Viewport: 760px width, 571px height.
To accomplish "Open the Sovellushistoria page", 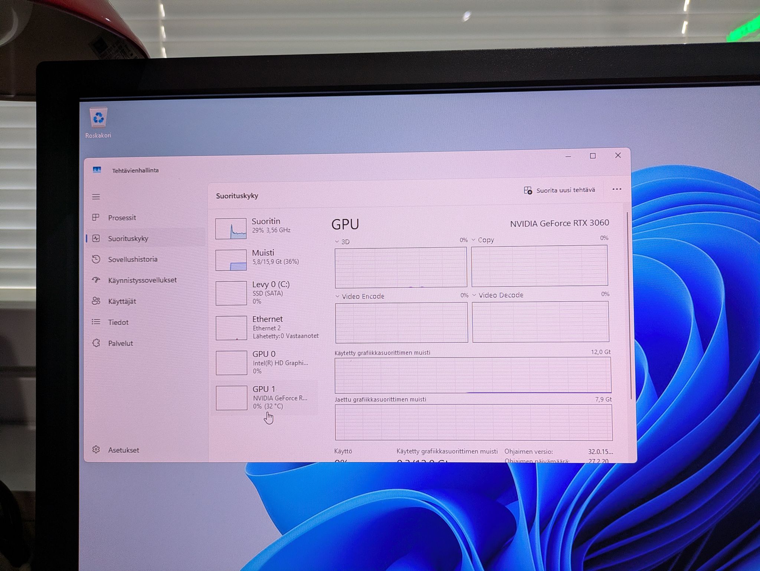I will (145, 259).
